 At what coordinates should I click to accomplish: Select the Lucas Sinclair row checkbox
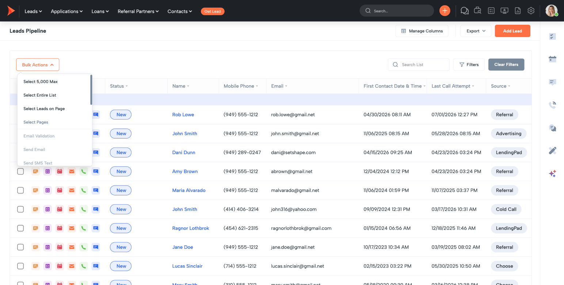coord(20,266)
